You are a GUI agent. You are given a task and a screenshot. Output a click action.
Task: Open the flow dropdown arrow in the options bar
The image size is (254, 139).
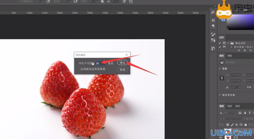click(70, 2)
